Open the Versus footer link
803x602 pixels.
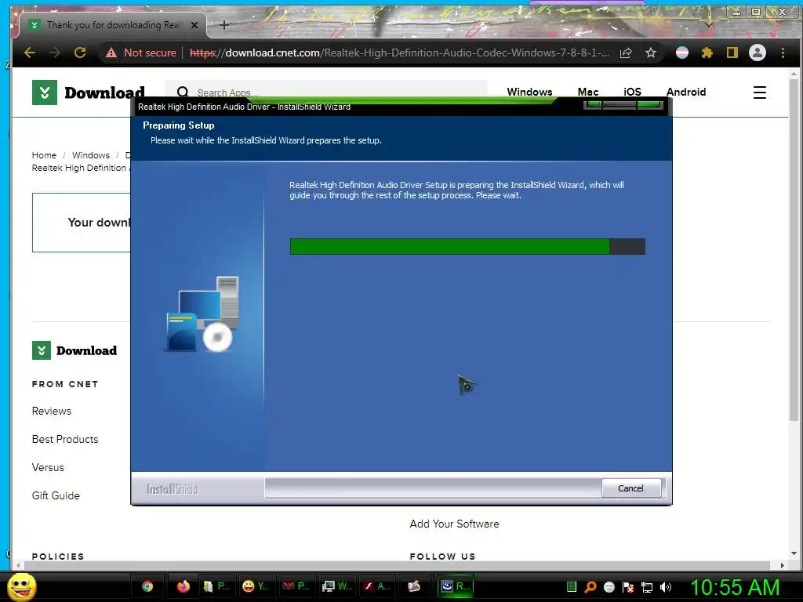(48, 467)
